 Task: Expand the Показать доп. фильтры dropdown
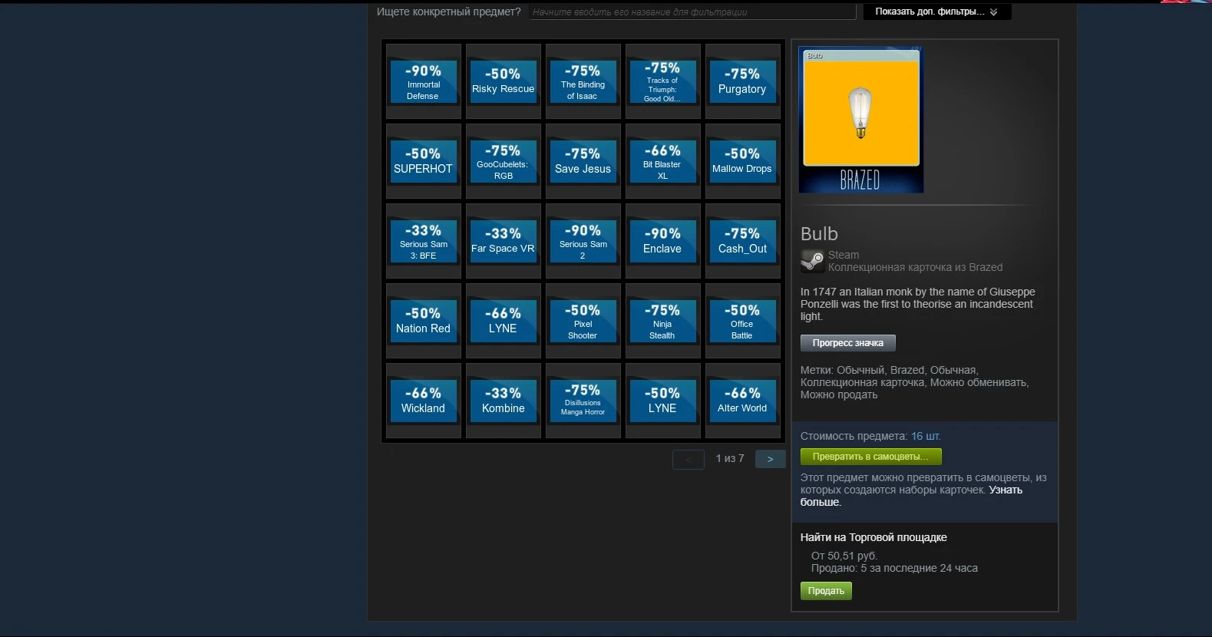tap(937, 12)
